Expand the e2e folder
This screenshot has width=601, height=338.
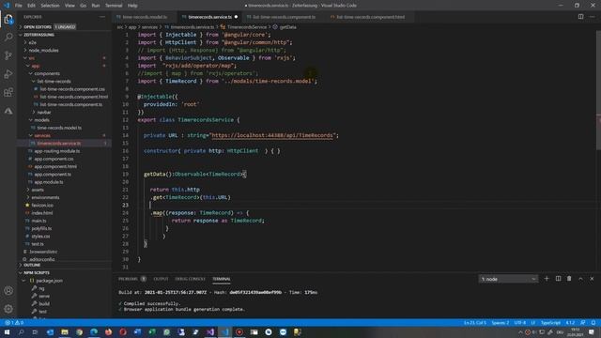coord(33,42)
